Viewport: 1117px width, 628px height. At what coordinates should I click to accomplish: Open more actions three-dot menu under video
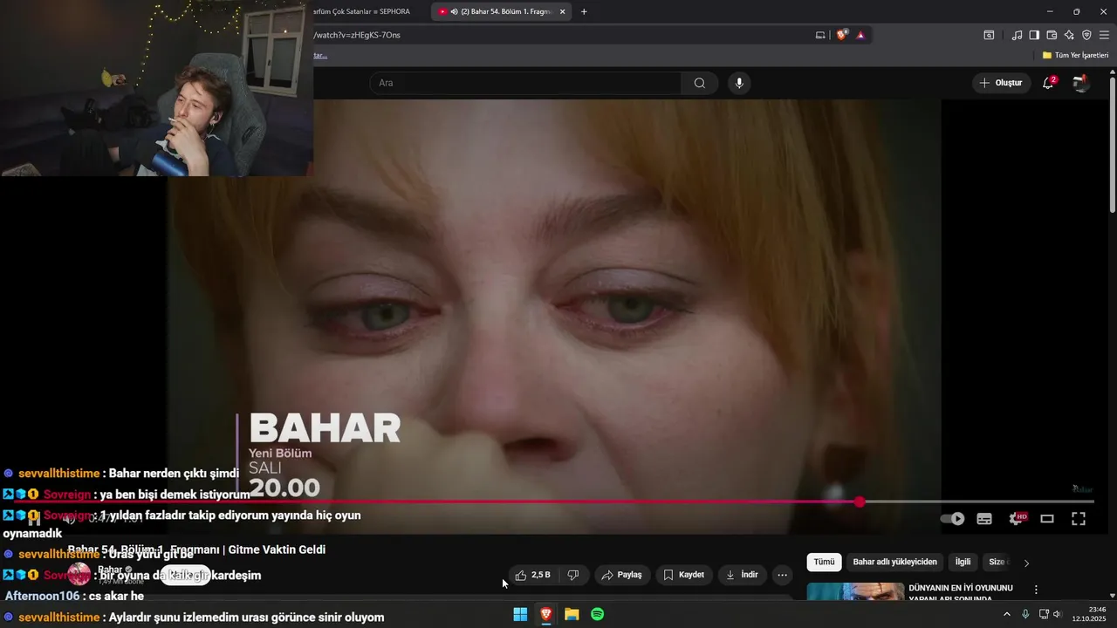(x=782, y=575)
